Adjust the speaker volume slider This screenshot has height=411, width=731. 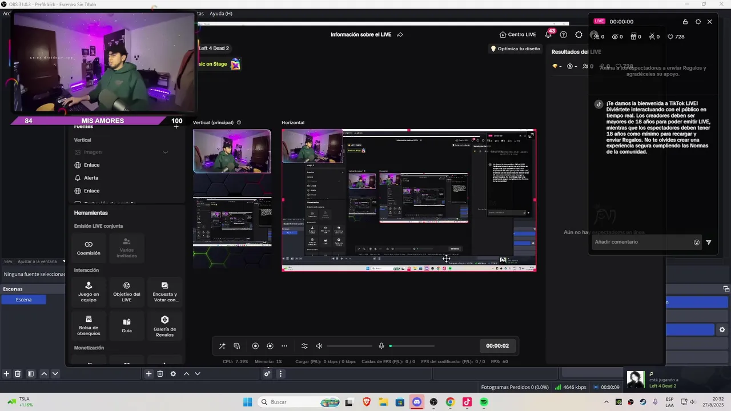[350, 346]
